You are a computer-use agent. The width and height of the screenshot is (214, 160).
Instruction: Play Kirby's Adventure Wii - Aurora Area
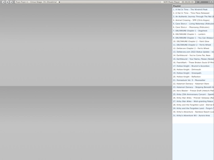pyautogui.click(x=193, y=115)
